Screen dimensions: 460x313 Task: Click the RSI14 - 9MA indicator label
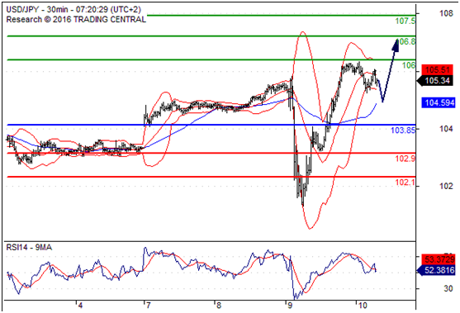(x=29, y=248)
